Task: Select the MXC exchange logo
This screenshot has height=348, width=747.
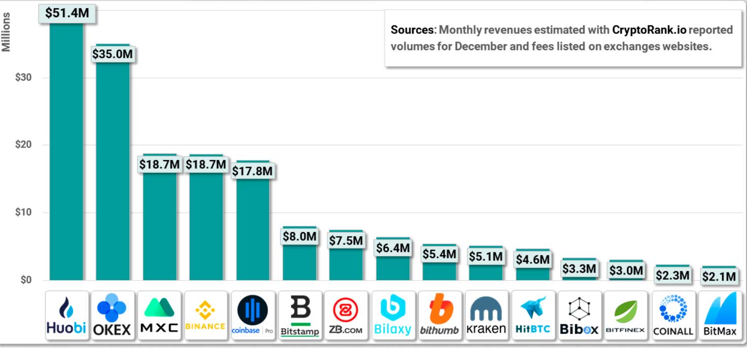Action: (160, 315)
